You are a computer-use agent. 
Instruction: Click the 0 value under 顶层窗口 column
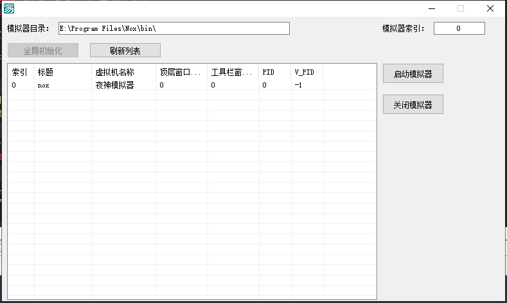tap(162, 85)
